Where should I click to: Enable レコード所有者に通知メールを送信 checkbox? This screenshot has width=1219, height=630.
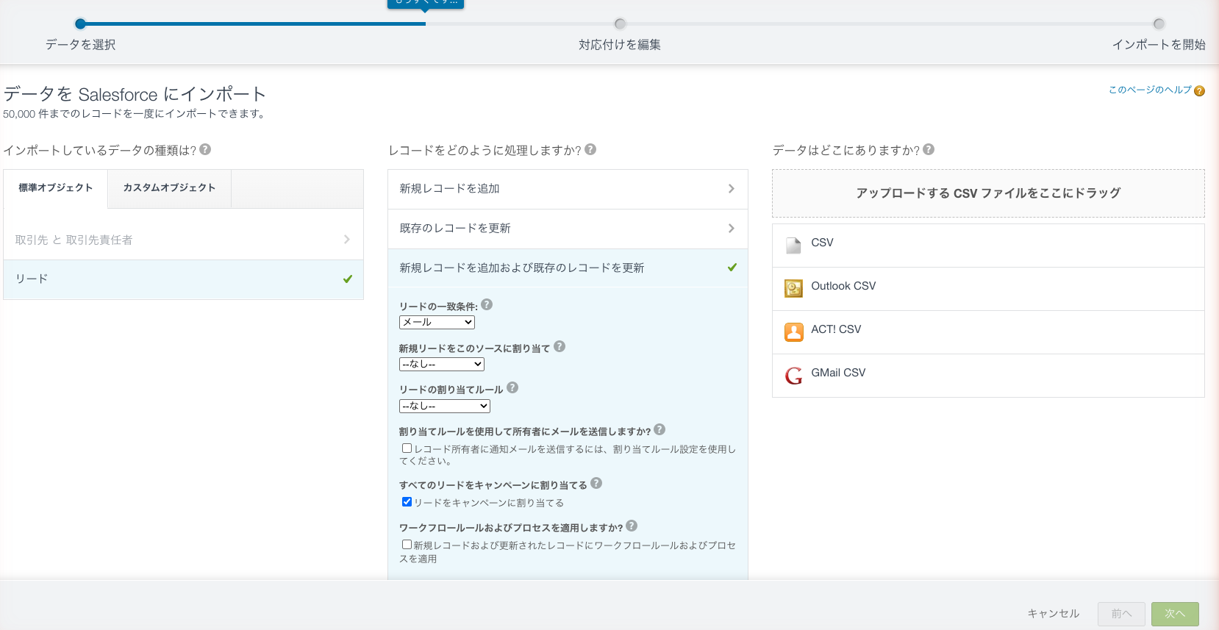[x=407, y=448]
